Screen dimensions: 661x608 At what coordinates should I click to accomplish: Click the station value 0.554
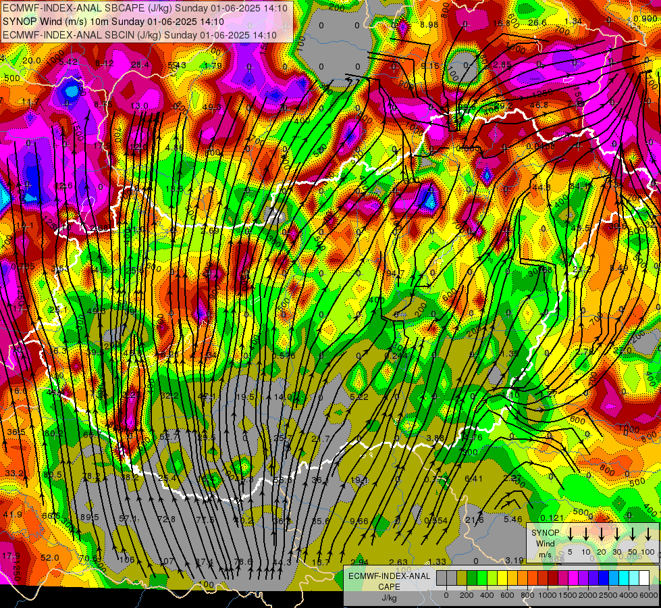point(436,520)
